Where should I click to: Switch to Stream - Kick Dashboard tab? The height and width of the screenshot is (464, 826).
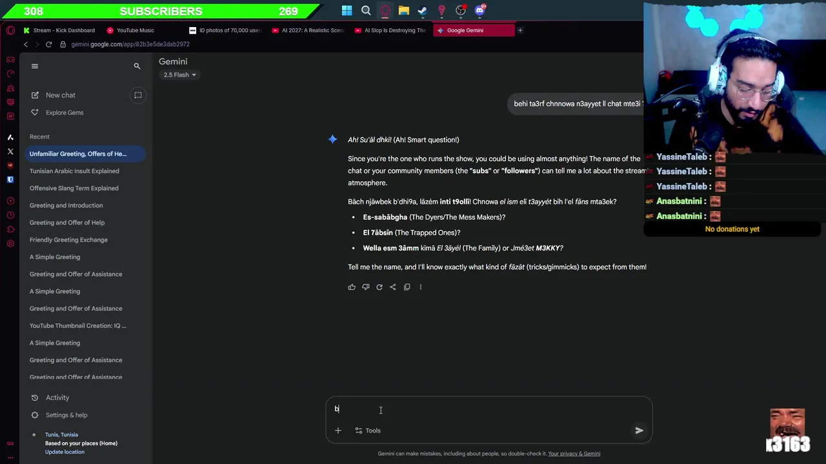[x=59, y=30]
